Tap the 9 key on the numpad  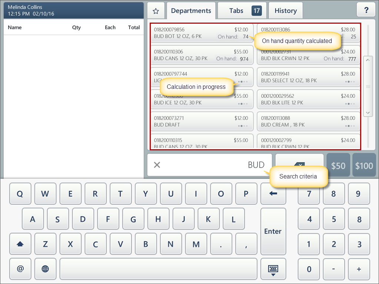click(359, 193)
